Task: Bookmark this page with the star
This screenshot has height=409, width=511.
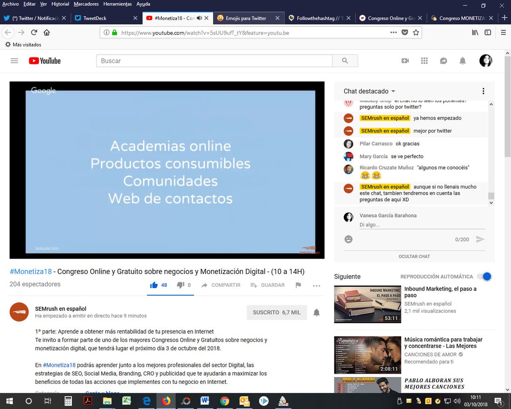Action: tap(416, 32)
